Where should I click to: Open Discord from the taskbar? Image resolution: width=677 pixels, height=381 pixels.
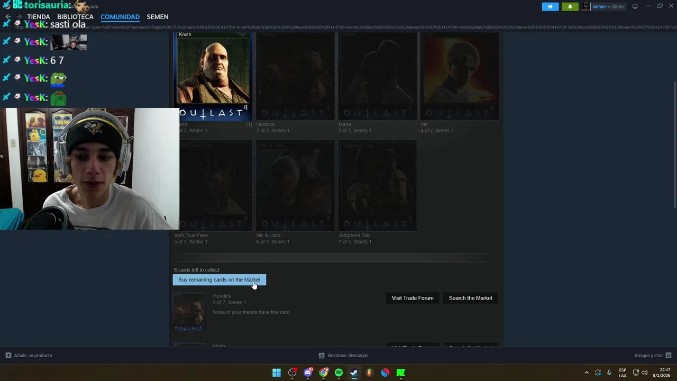(308, 373)
